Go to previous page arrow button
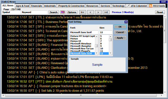The width and height of the screenshot is (168, 99). click(90, 12)
